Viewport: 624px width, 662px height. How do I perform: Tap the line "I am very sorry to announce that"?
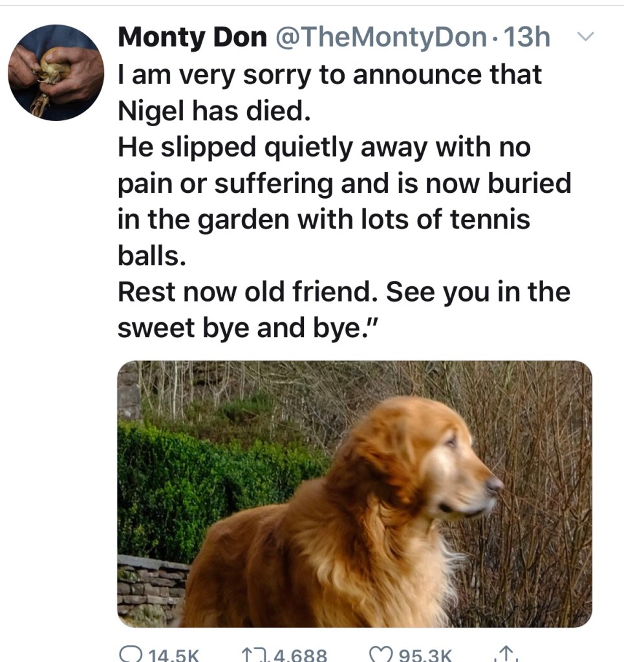[329, 76]
